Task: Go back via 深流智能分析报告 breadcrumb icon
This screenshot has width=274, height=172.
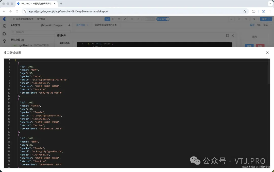Action: pyautogui.click(x=14, y=19)
